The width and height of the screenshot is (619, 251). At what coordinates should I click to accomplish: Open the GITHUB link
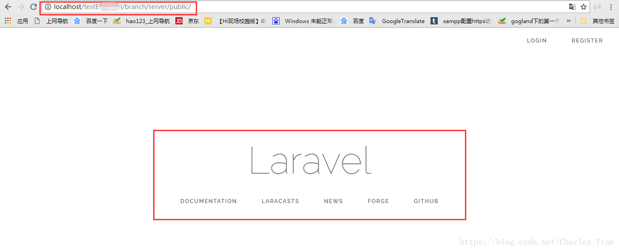[426, 201]
